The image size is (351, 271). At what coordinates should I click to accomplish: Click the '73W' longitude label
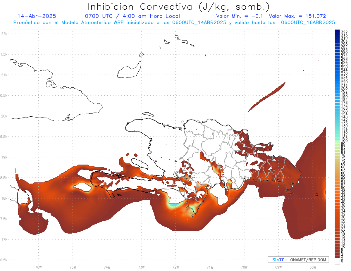tap(141, 267)
